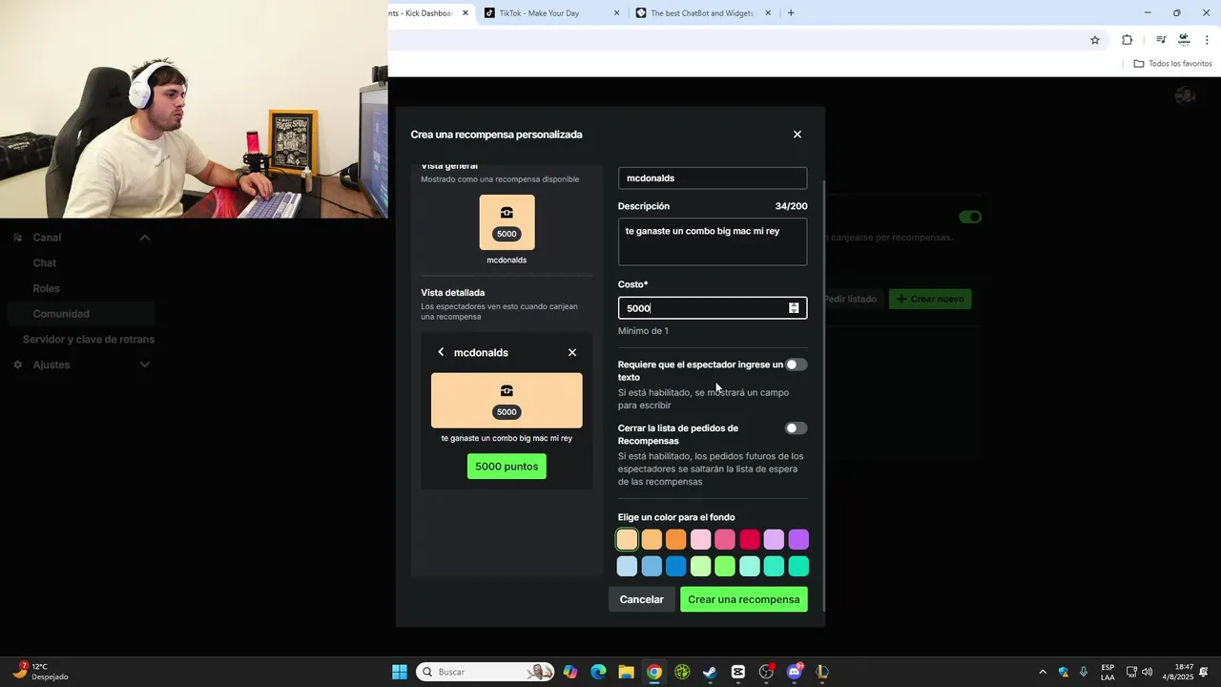Pick the bright lime green swatch
The width and height of the screenshot is (1221, 687).
[725, 567]
